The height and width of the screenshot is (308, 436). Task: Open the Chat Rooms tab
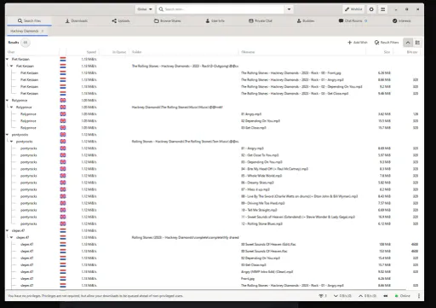coord(353,20)
